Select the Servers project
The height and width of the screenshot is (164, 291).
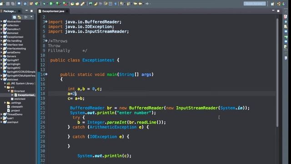(x=11, y=56)
